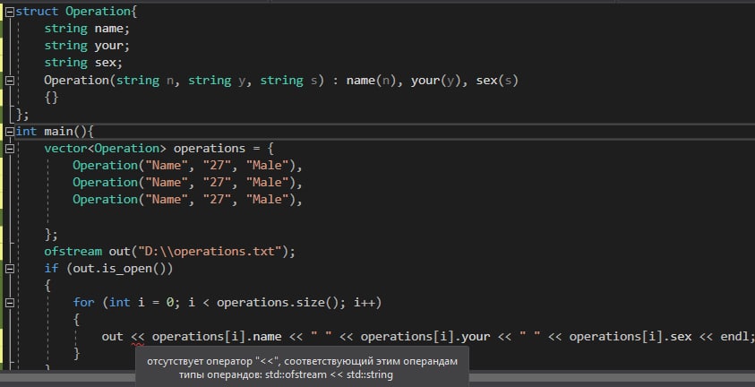Collapse the for loop block
Screen dimensions: 755x387
(x=9, y=303)
